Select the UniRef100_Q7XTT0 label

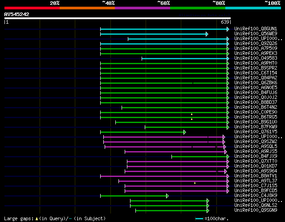[256, 161]
